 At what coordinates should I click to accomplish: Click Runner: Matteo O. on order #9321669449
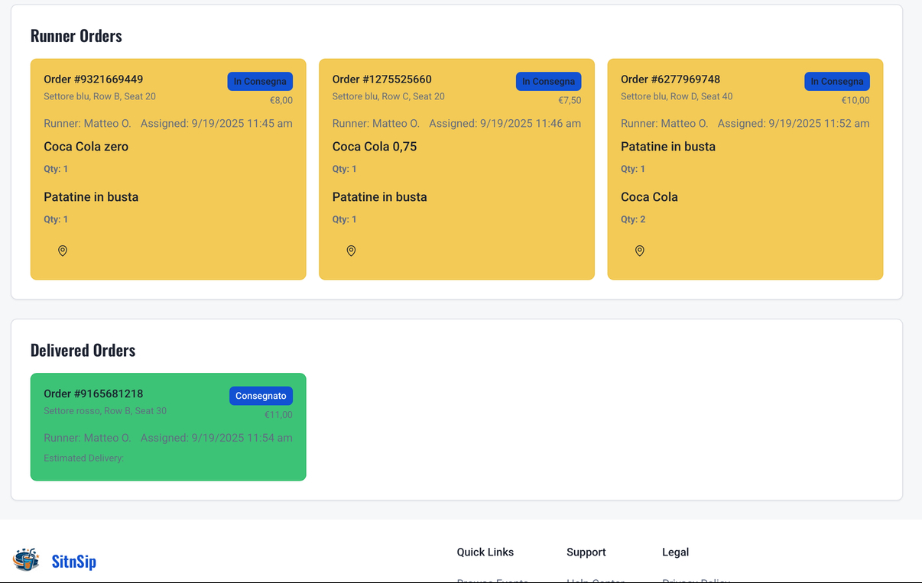tap(87, 123)
